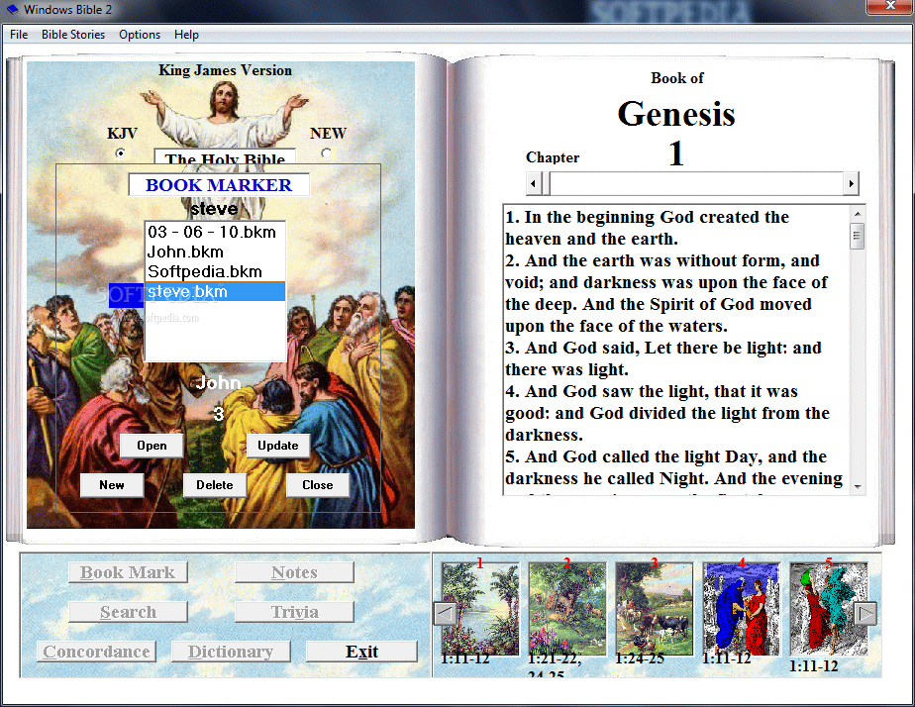Open the Trivia button
Screen dimensions: 915x707
(x=295, y=612)
